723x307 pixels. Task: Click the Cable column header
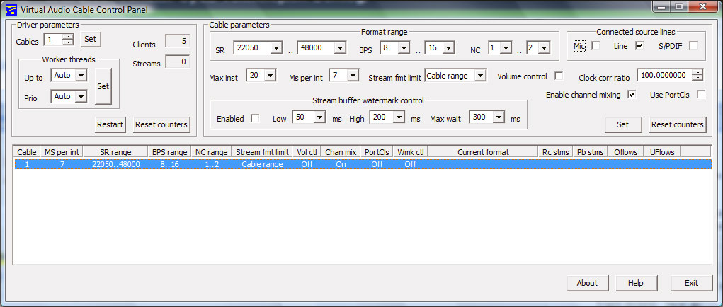(x=27, y=152)
